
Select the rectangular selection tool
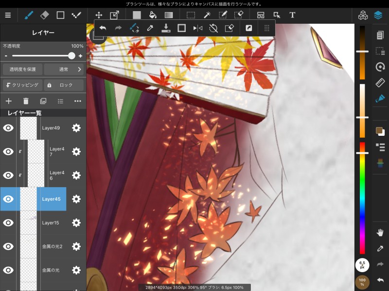[x=191, y=15]
